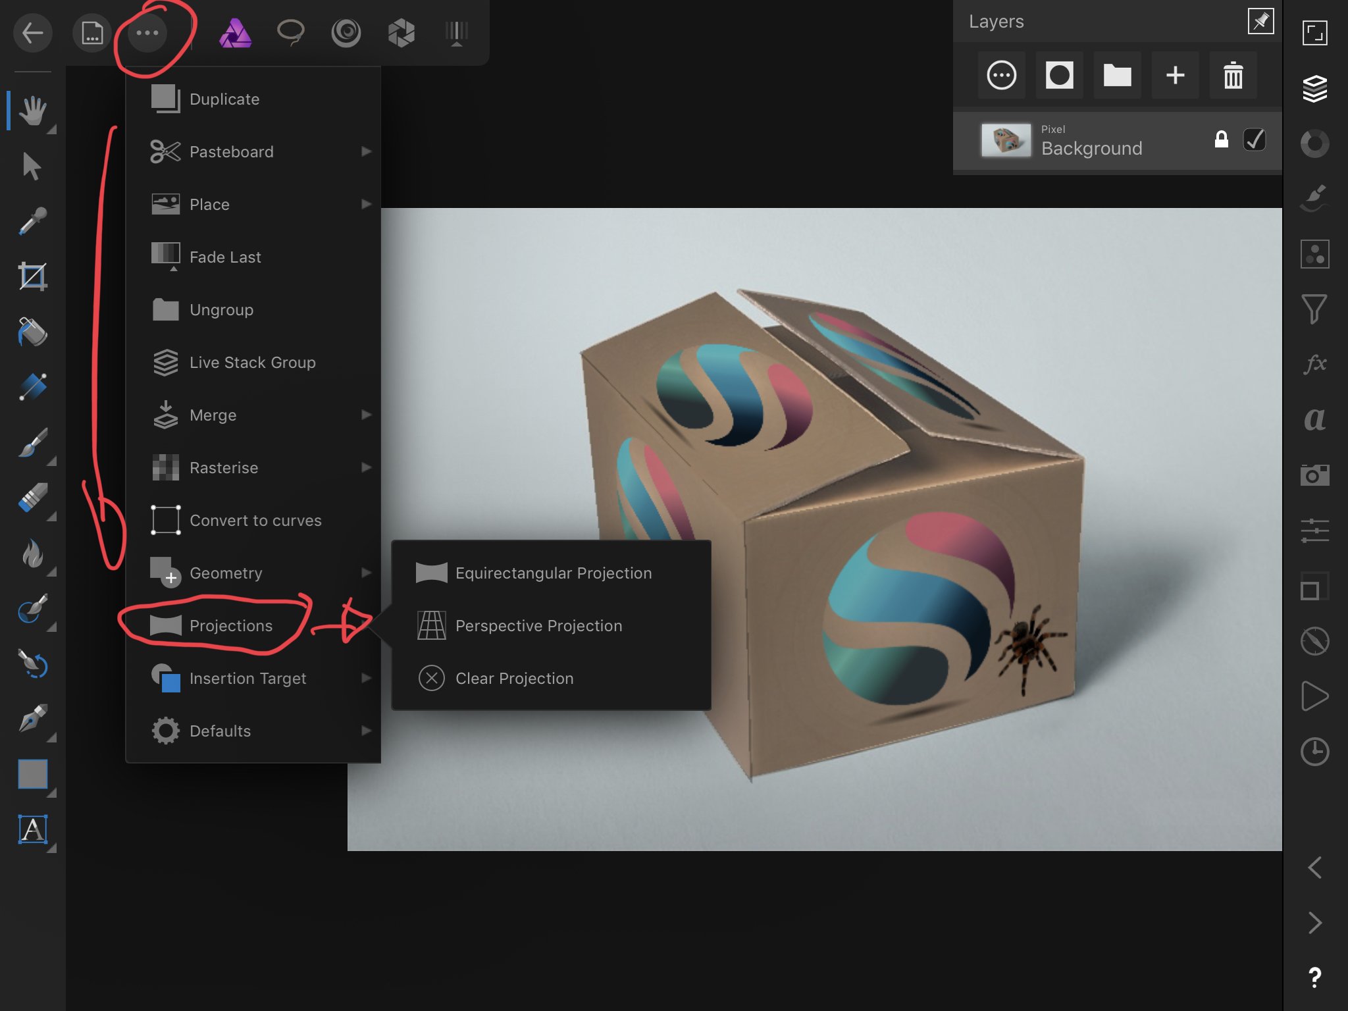Open the Channels studio icon
The width and height of the screenshot is (1348, 1011).
1315,254
